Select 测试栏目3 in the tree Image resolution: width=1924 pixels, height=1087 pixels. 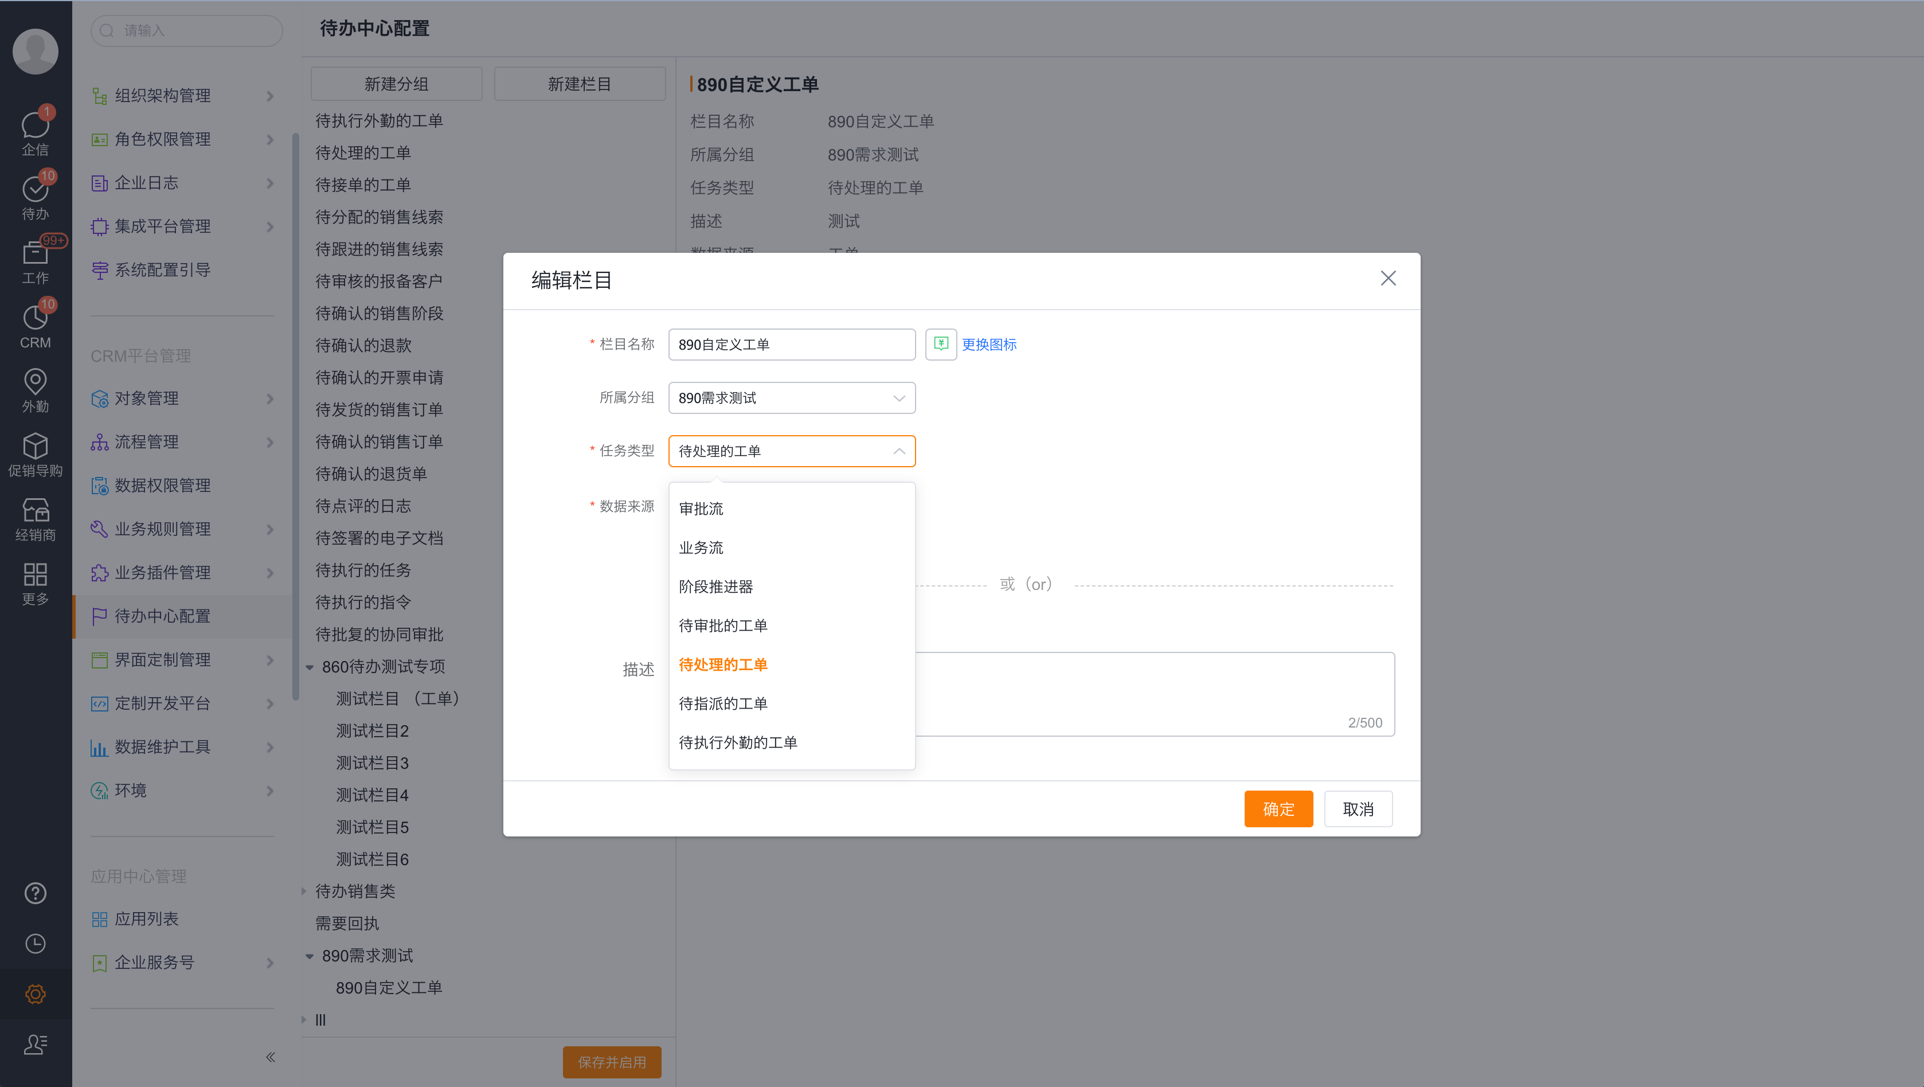coord(372,763)
